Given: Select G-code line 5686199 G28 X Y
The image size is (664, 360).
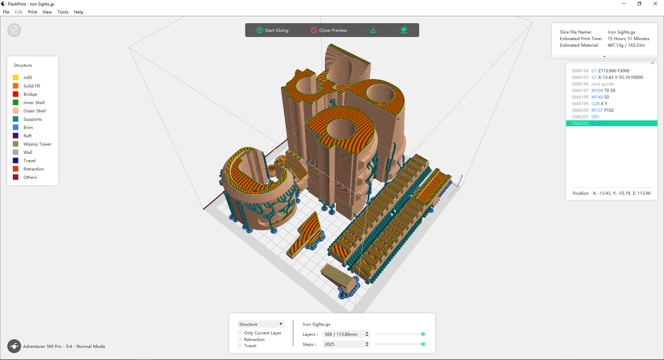Looking at the screenshot, I should pyautogui.click(x=611, y=103).
